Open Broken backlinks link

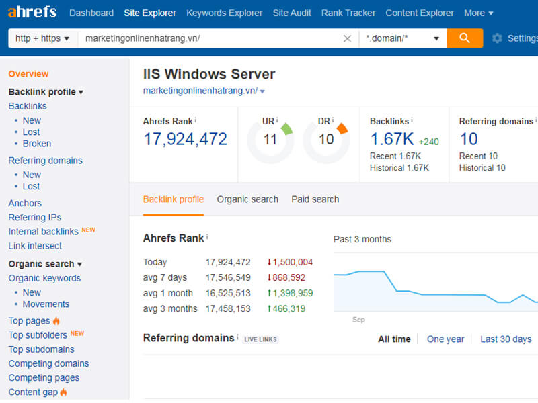click(x=37, y=144)
